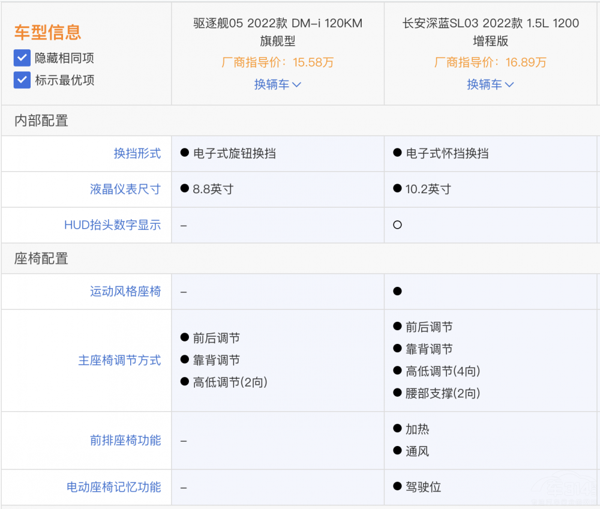Click the 座椅配置 section header
The height and width of the screenshot is (509, 600).
[x=40, y=259]
